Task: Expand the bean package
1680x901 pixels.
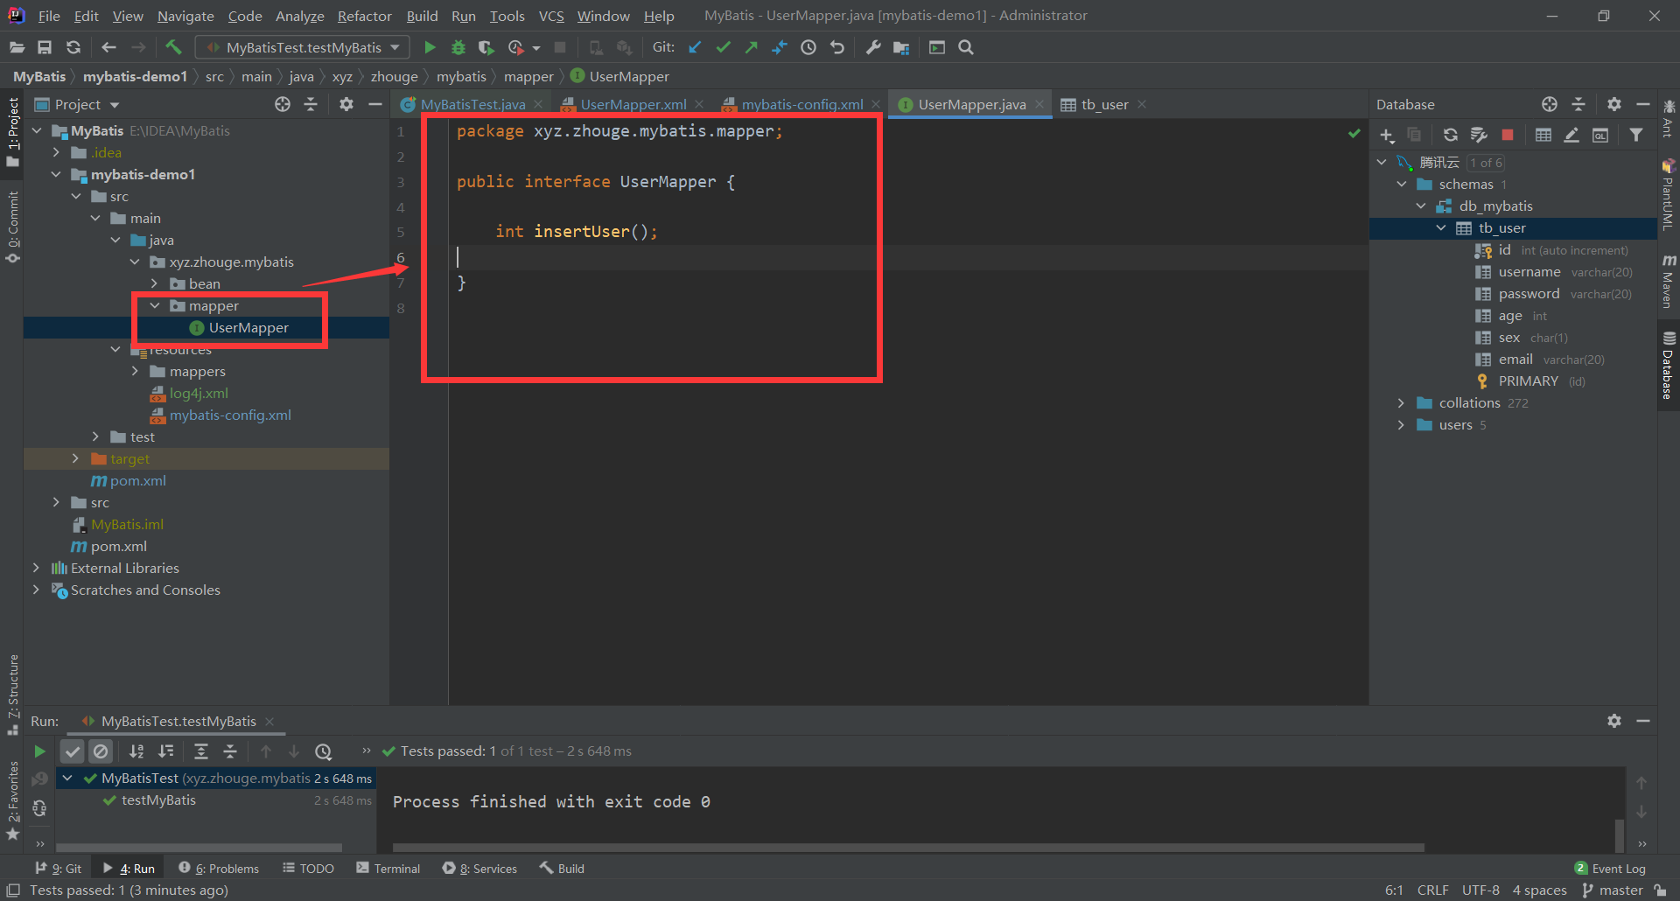Action: 154,283
